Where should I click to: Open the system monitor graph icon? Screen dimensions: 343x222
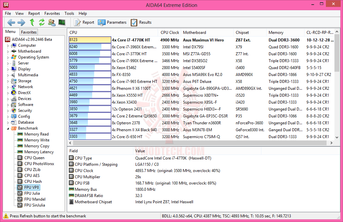62,22
